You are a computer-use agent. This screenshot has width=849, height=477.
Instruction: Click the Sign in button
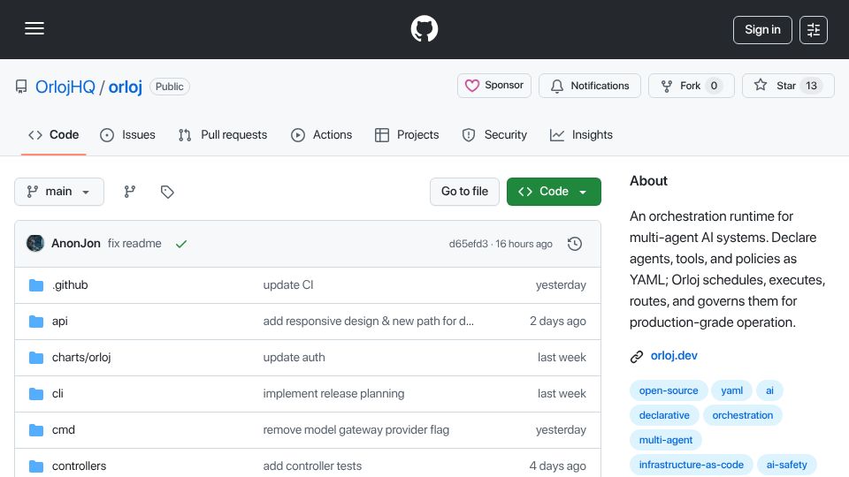[x=762, y=30]
